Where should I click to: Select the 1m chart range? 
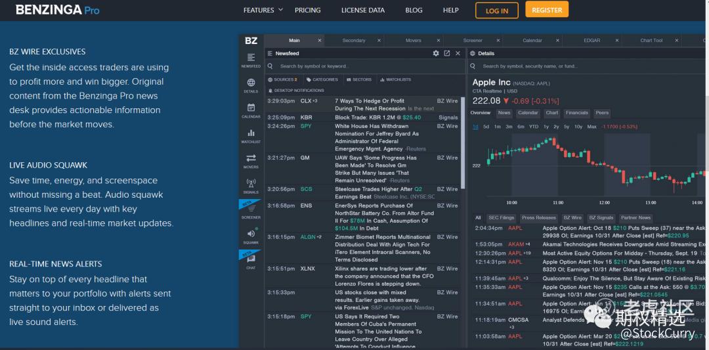point(498,127)
